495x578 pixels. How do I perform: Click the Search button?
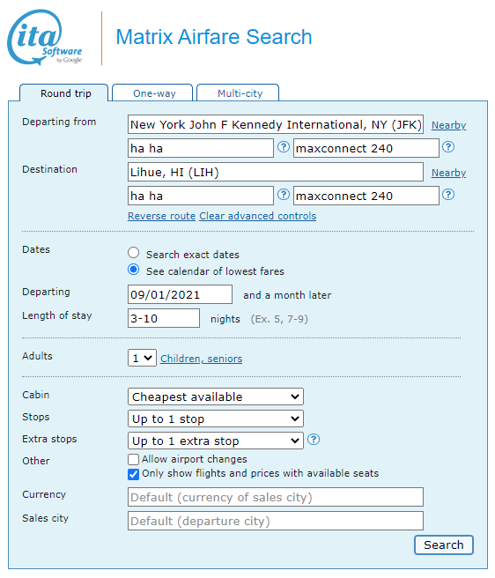pyautogui.click(x=444, y=545)
